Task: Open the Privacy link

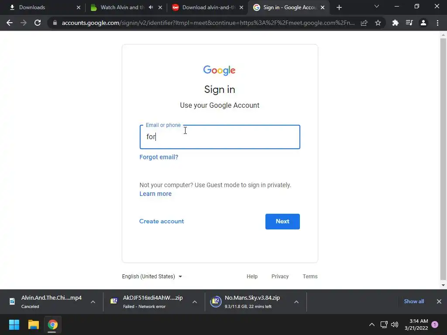Action: (x=280, y=276)
